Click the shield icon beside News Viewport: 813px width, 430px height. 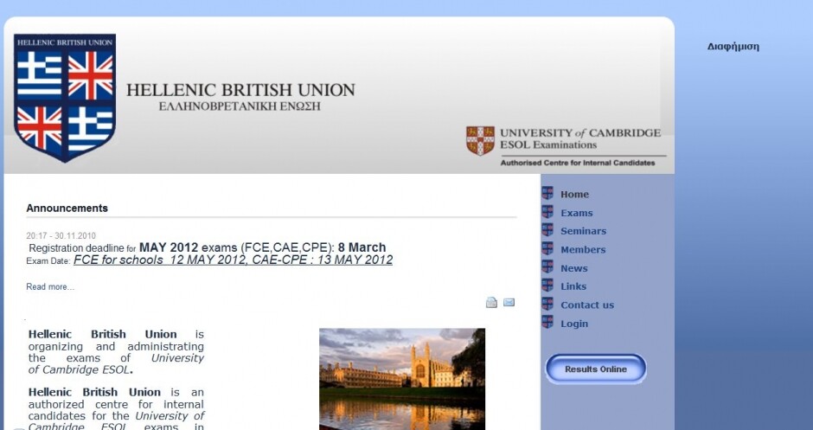pyautogui.click(x=547, y=267)
